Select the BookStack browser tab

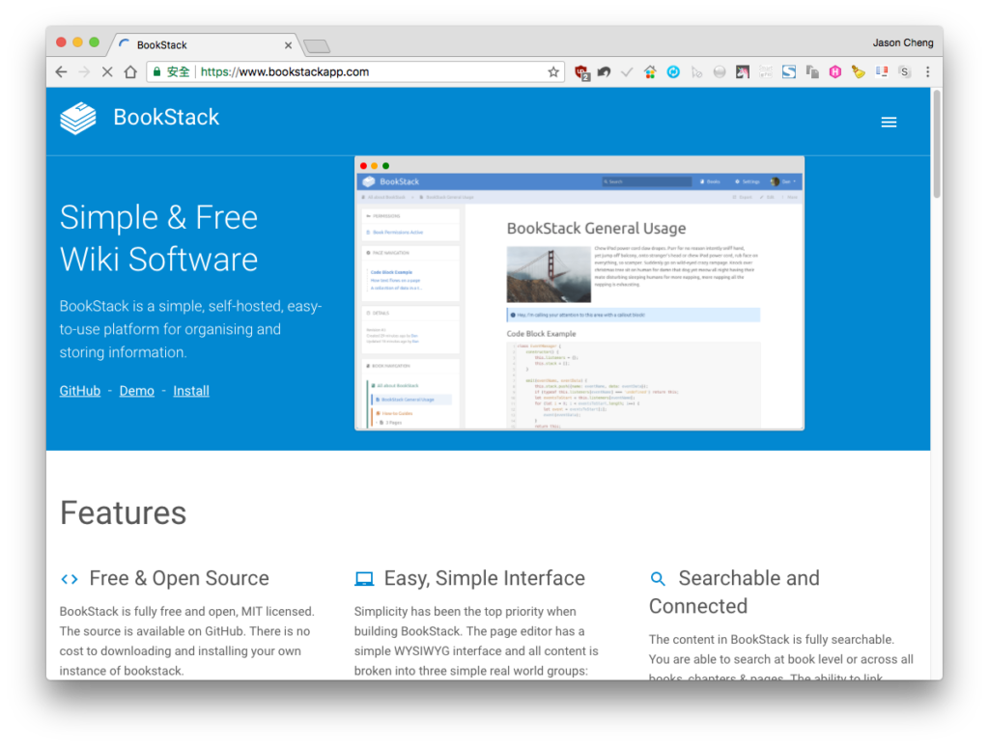pyautogui.click(x=205, y=44)
